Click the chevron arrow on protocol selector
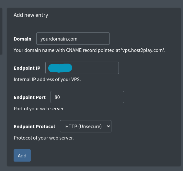The width and height of the screenshot is (183, 171). point(109,126)
